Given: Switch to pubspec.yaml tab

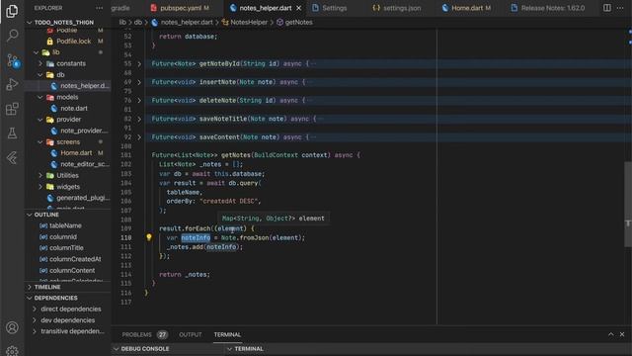Looking at the screenshot, I should 180,8.
